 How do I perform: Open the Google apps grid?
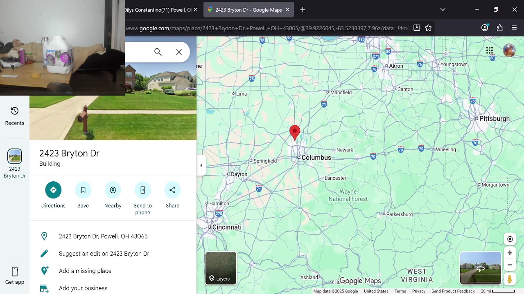tap(490, 50)
